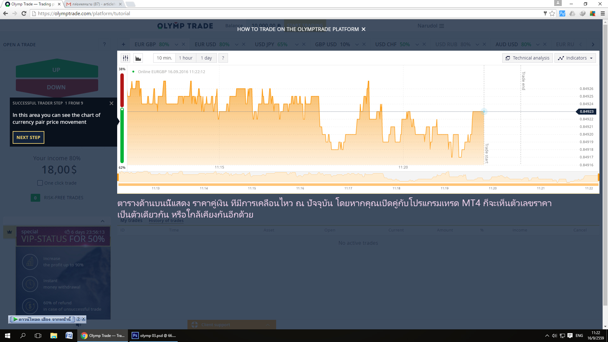608x342 pixels.
Task: Expand the EUR USD asset dropdown arrow
Action: click(x=237, y=45)
